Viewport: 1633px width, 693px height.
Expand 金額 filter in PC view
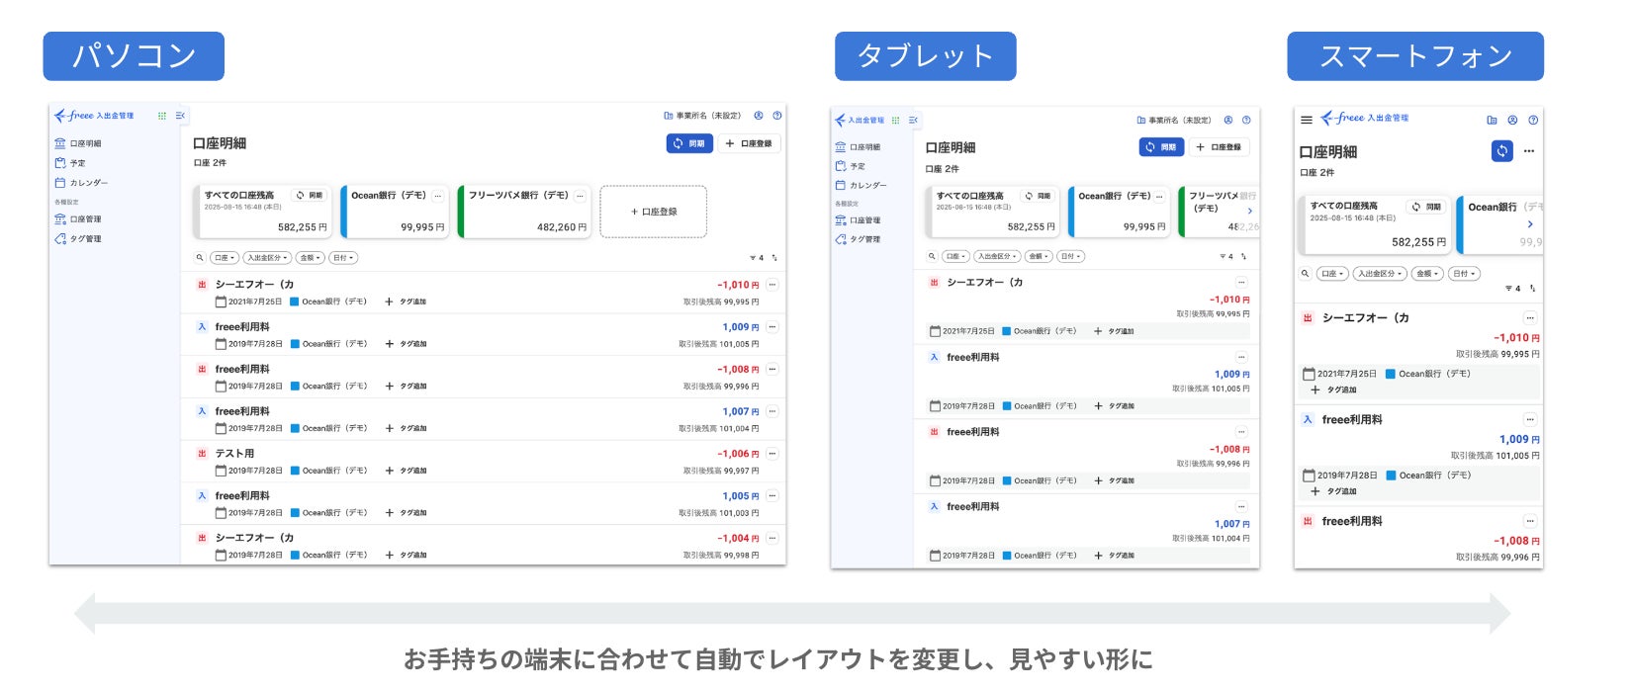pos(311,258)
